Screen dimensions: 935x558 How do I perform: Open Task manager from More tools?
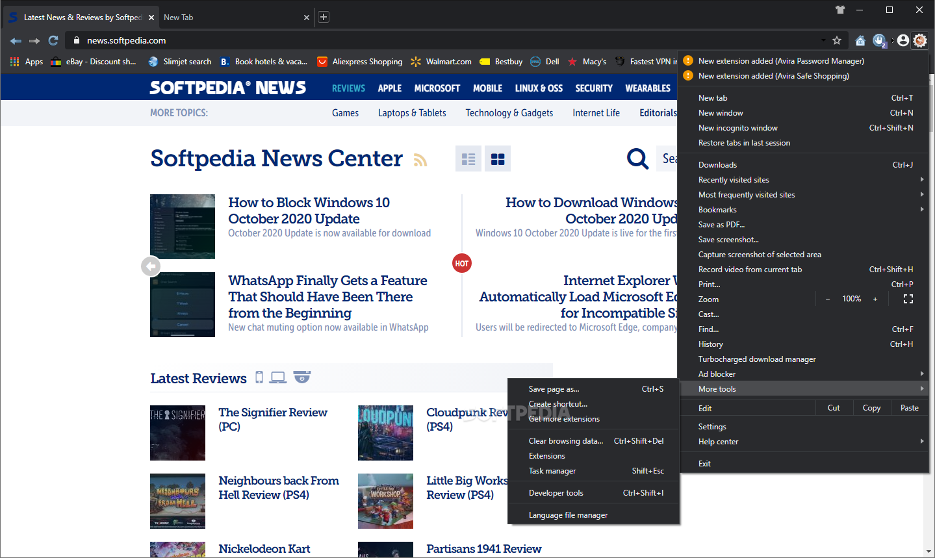coord(594,471)
